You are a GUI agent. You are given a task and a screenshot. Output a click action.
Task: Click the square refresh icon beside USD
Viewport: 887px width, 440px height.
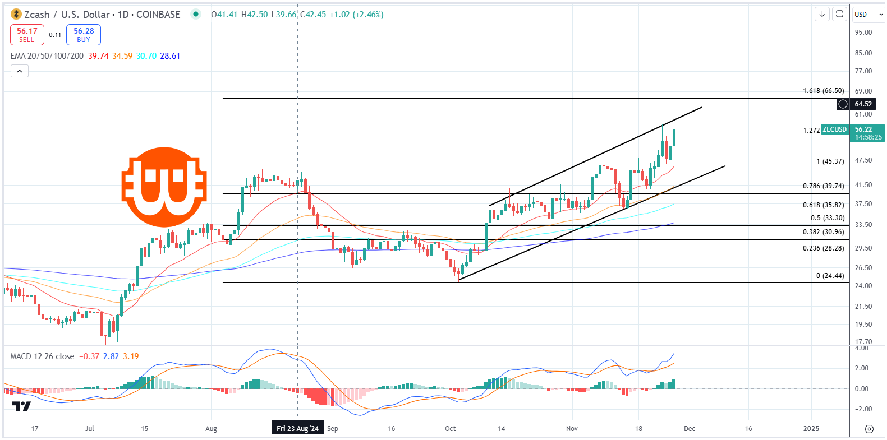tap(839, 14)
